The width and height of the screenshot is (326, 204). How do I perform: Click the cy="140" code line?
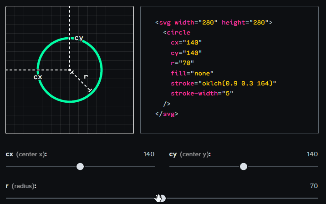(x=186, y=53)
